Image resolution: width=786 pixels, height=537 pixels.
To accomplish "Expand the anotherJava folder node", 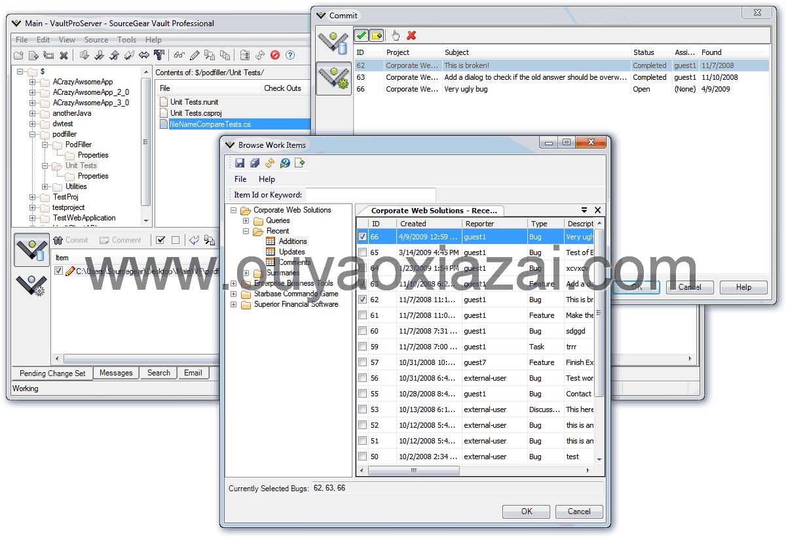I will (x=33, y=113).
